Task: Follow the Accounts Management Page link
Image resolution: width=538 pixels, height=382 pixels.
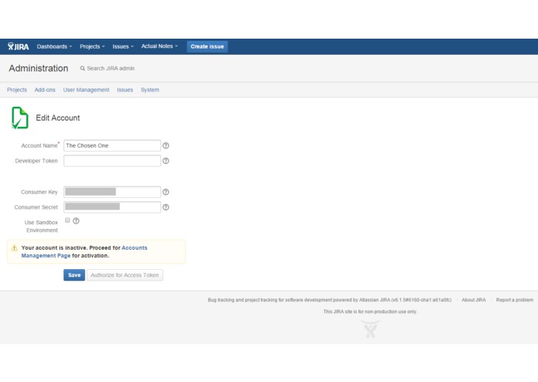Action: click(x=84, y=252)
